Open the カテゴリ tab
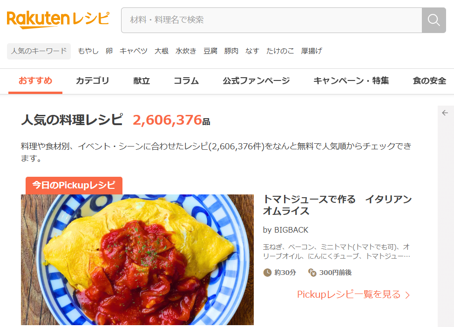This screenshot has width=454, height=327. tap(92, 80)
